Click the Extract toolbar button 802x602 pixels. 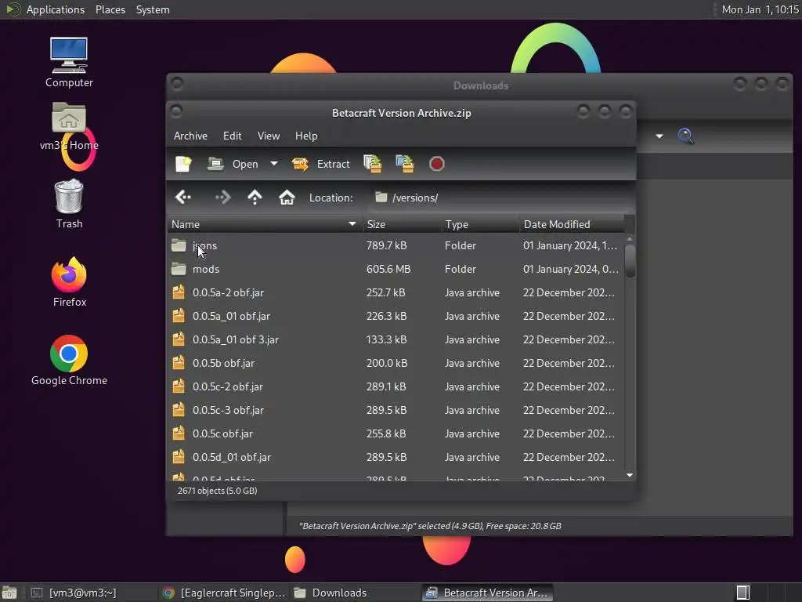[320, 164]
